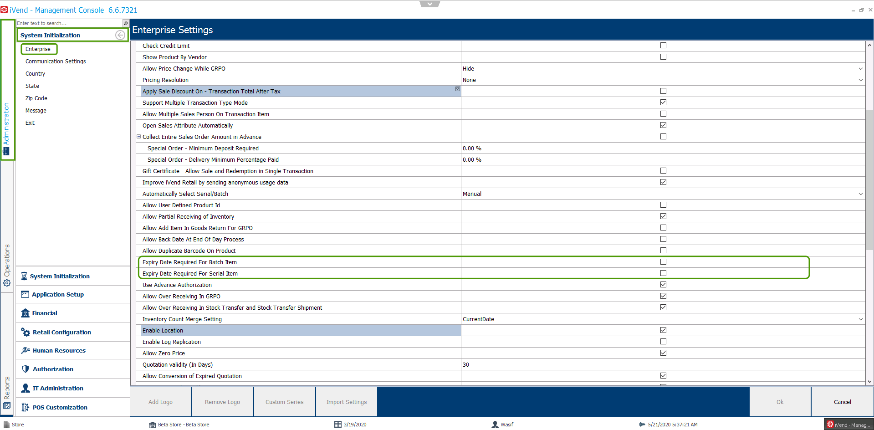Click the Quotation validity days value field
The width and height of the screenshot is (874, 430).
663,365
